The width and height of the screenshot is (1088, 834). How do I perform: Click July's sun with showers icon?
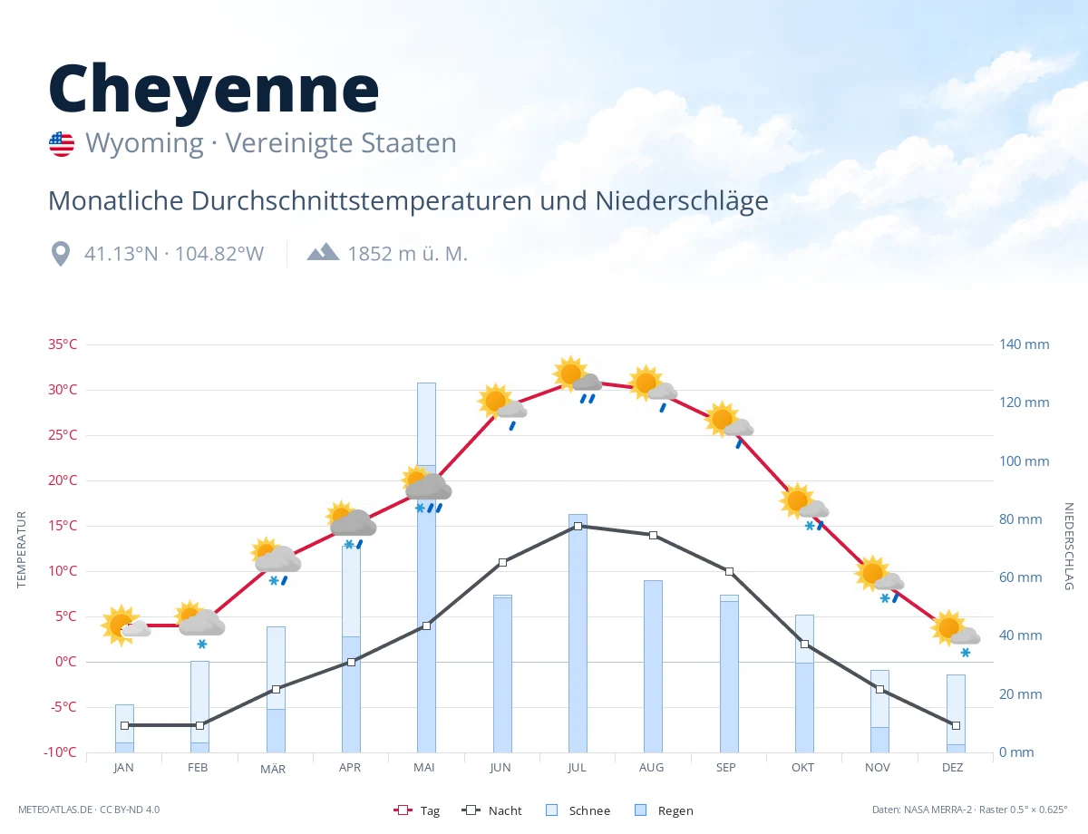578,379
